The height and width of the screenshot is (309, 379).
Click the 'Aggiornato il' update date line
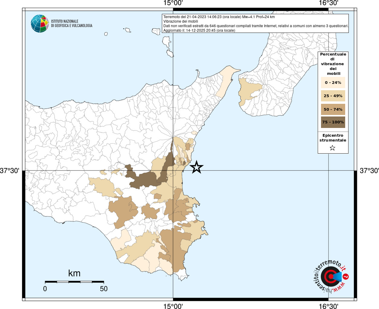click(x=199, y=30)
